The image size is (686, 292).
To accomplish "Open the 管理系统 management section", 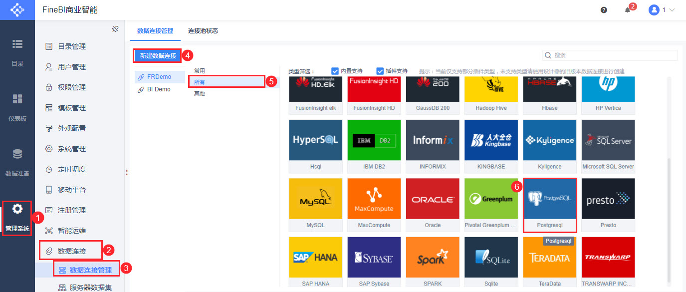I will click(x=17, y=218).
